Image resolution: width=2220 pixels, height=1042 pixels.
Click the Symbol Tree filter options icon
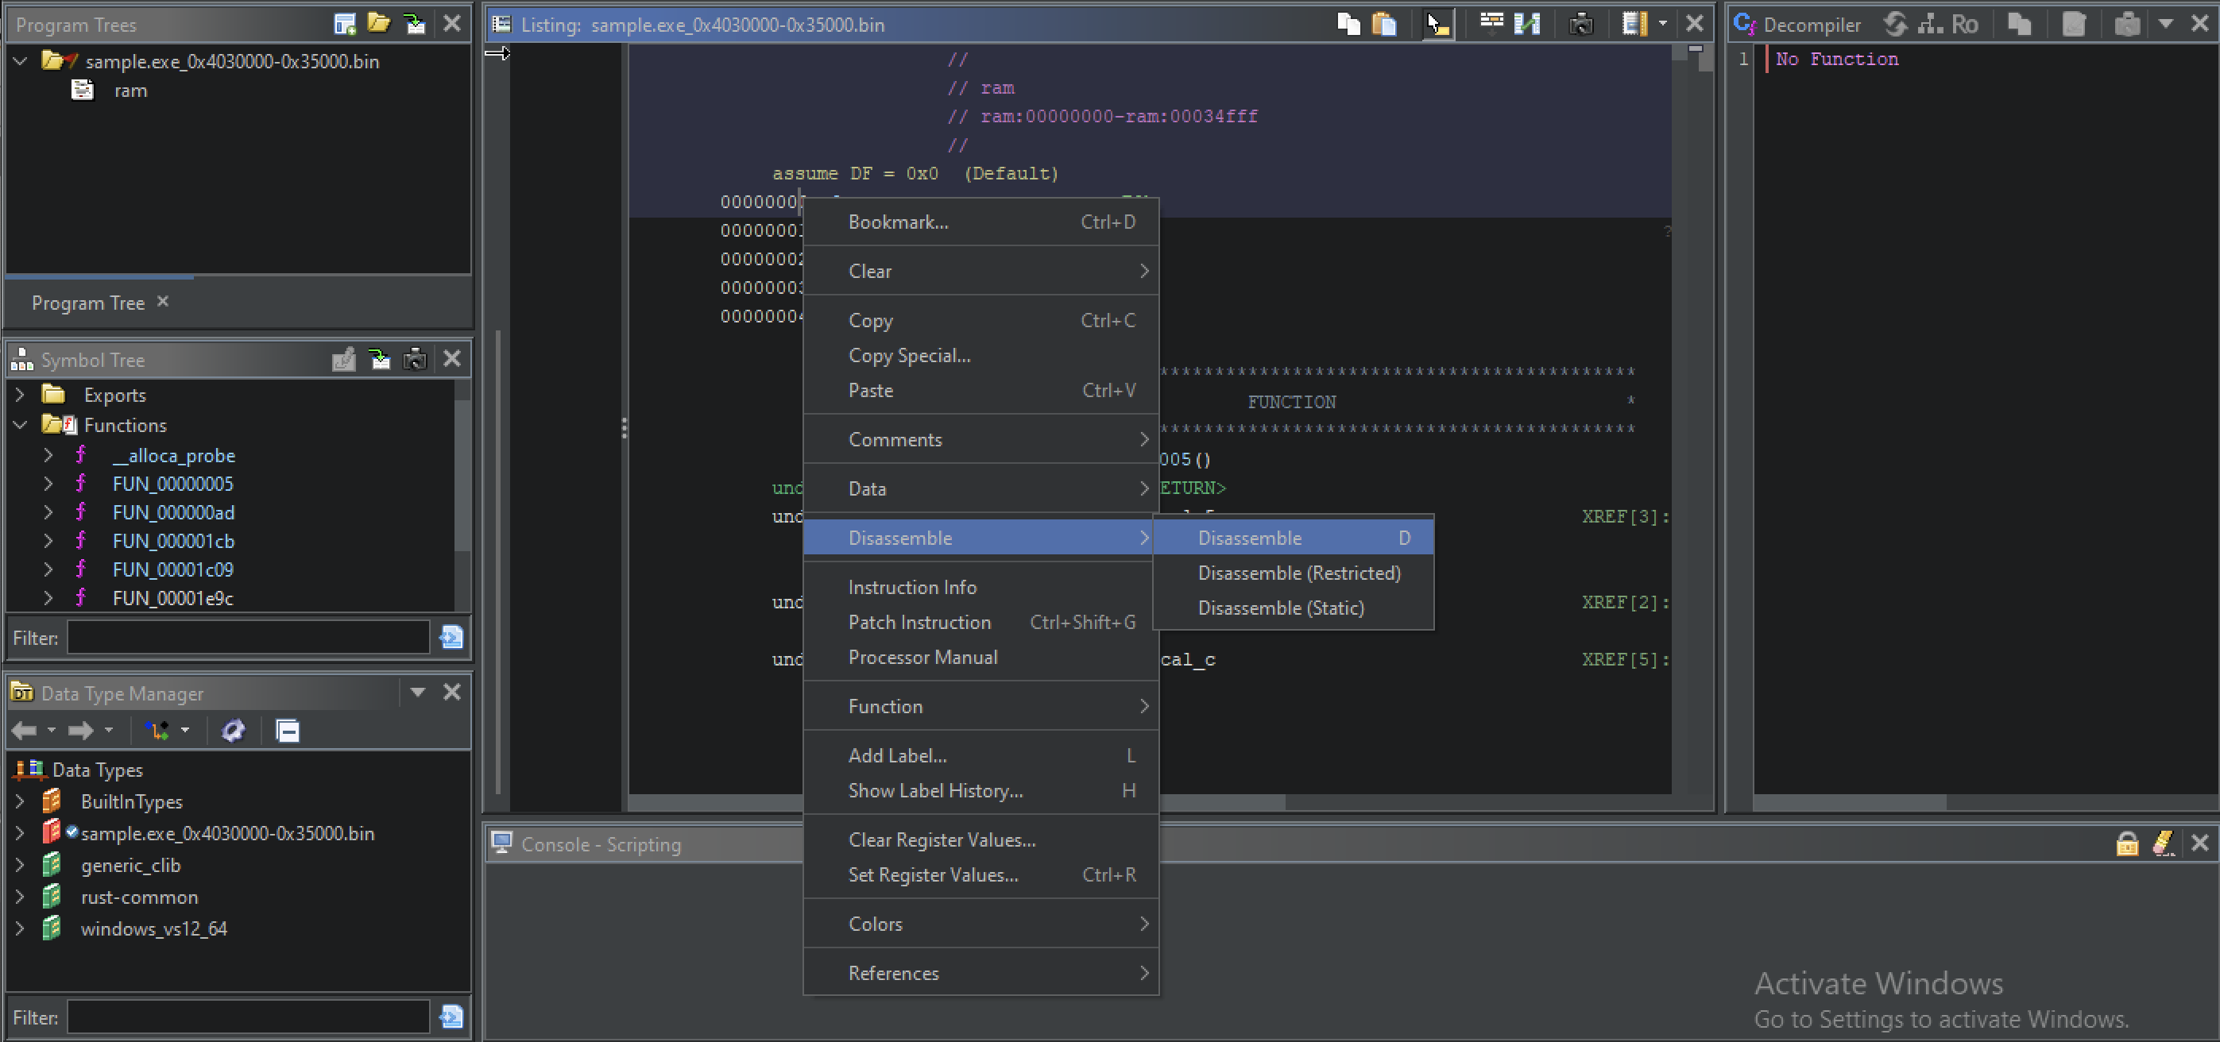point(451,637)
